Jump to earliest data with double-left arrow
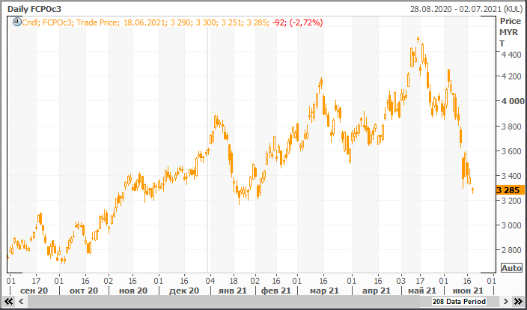The image size is (527, 310). point(8,301)
